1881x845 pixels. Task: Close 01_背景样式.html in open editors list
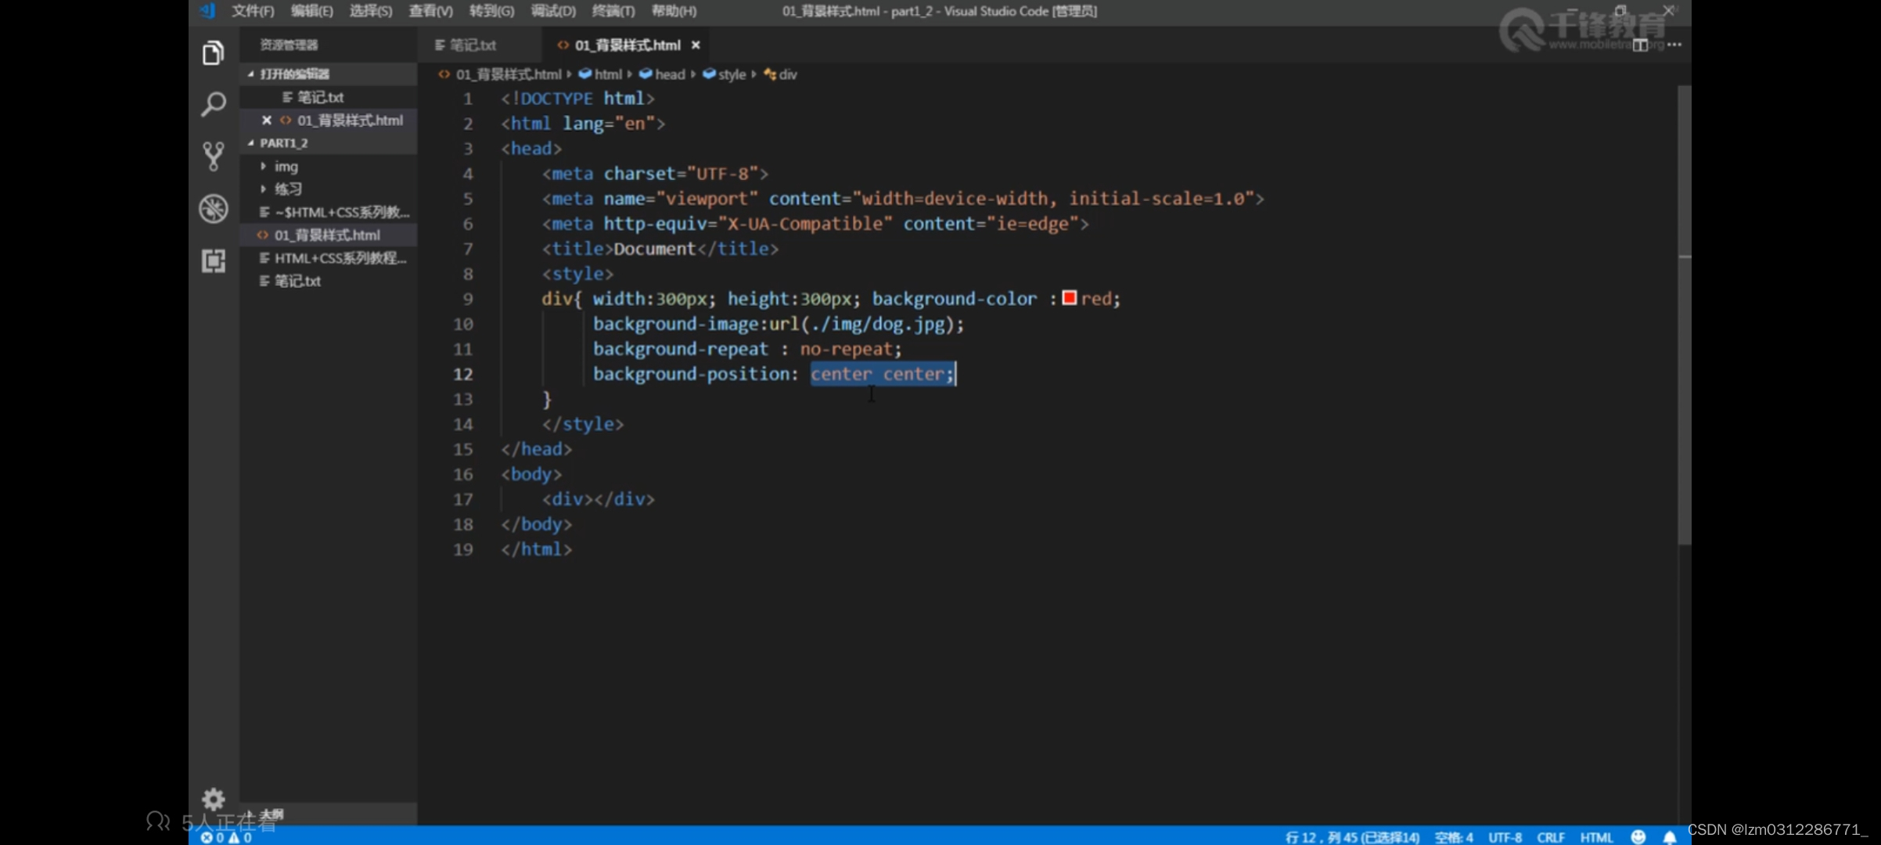coord(266,120)
